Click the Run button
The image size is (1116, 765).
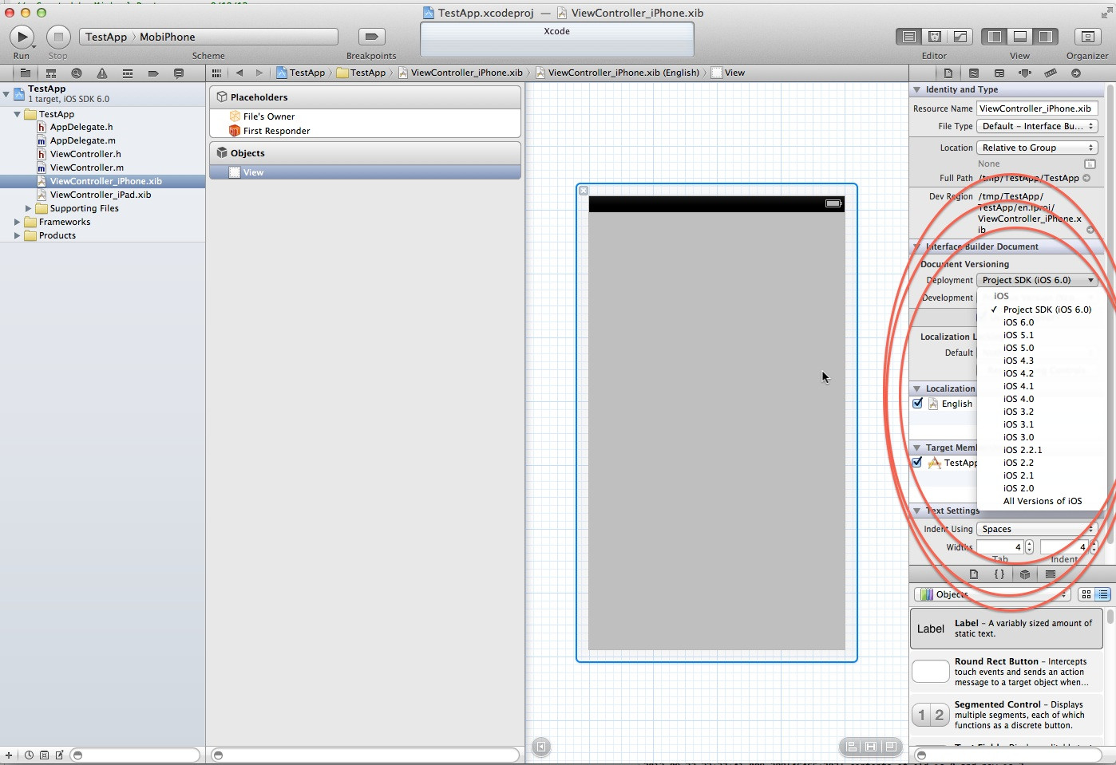22,37
